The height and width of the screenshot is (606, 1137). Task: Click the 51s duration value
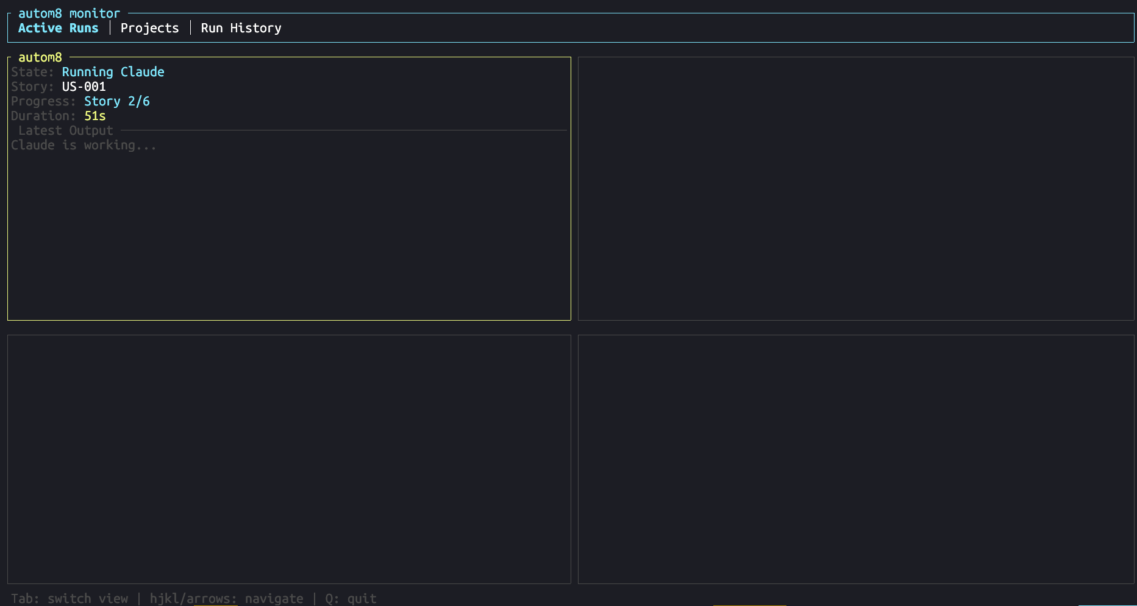click(94, 116)
